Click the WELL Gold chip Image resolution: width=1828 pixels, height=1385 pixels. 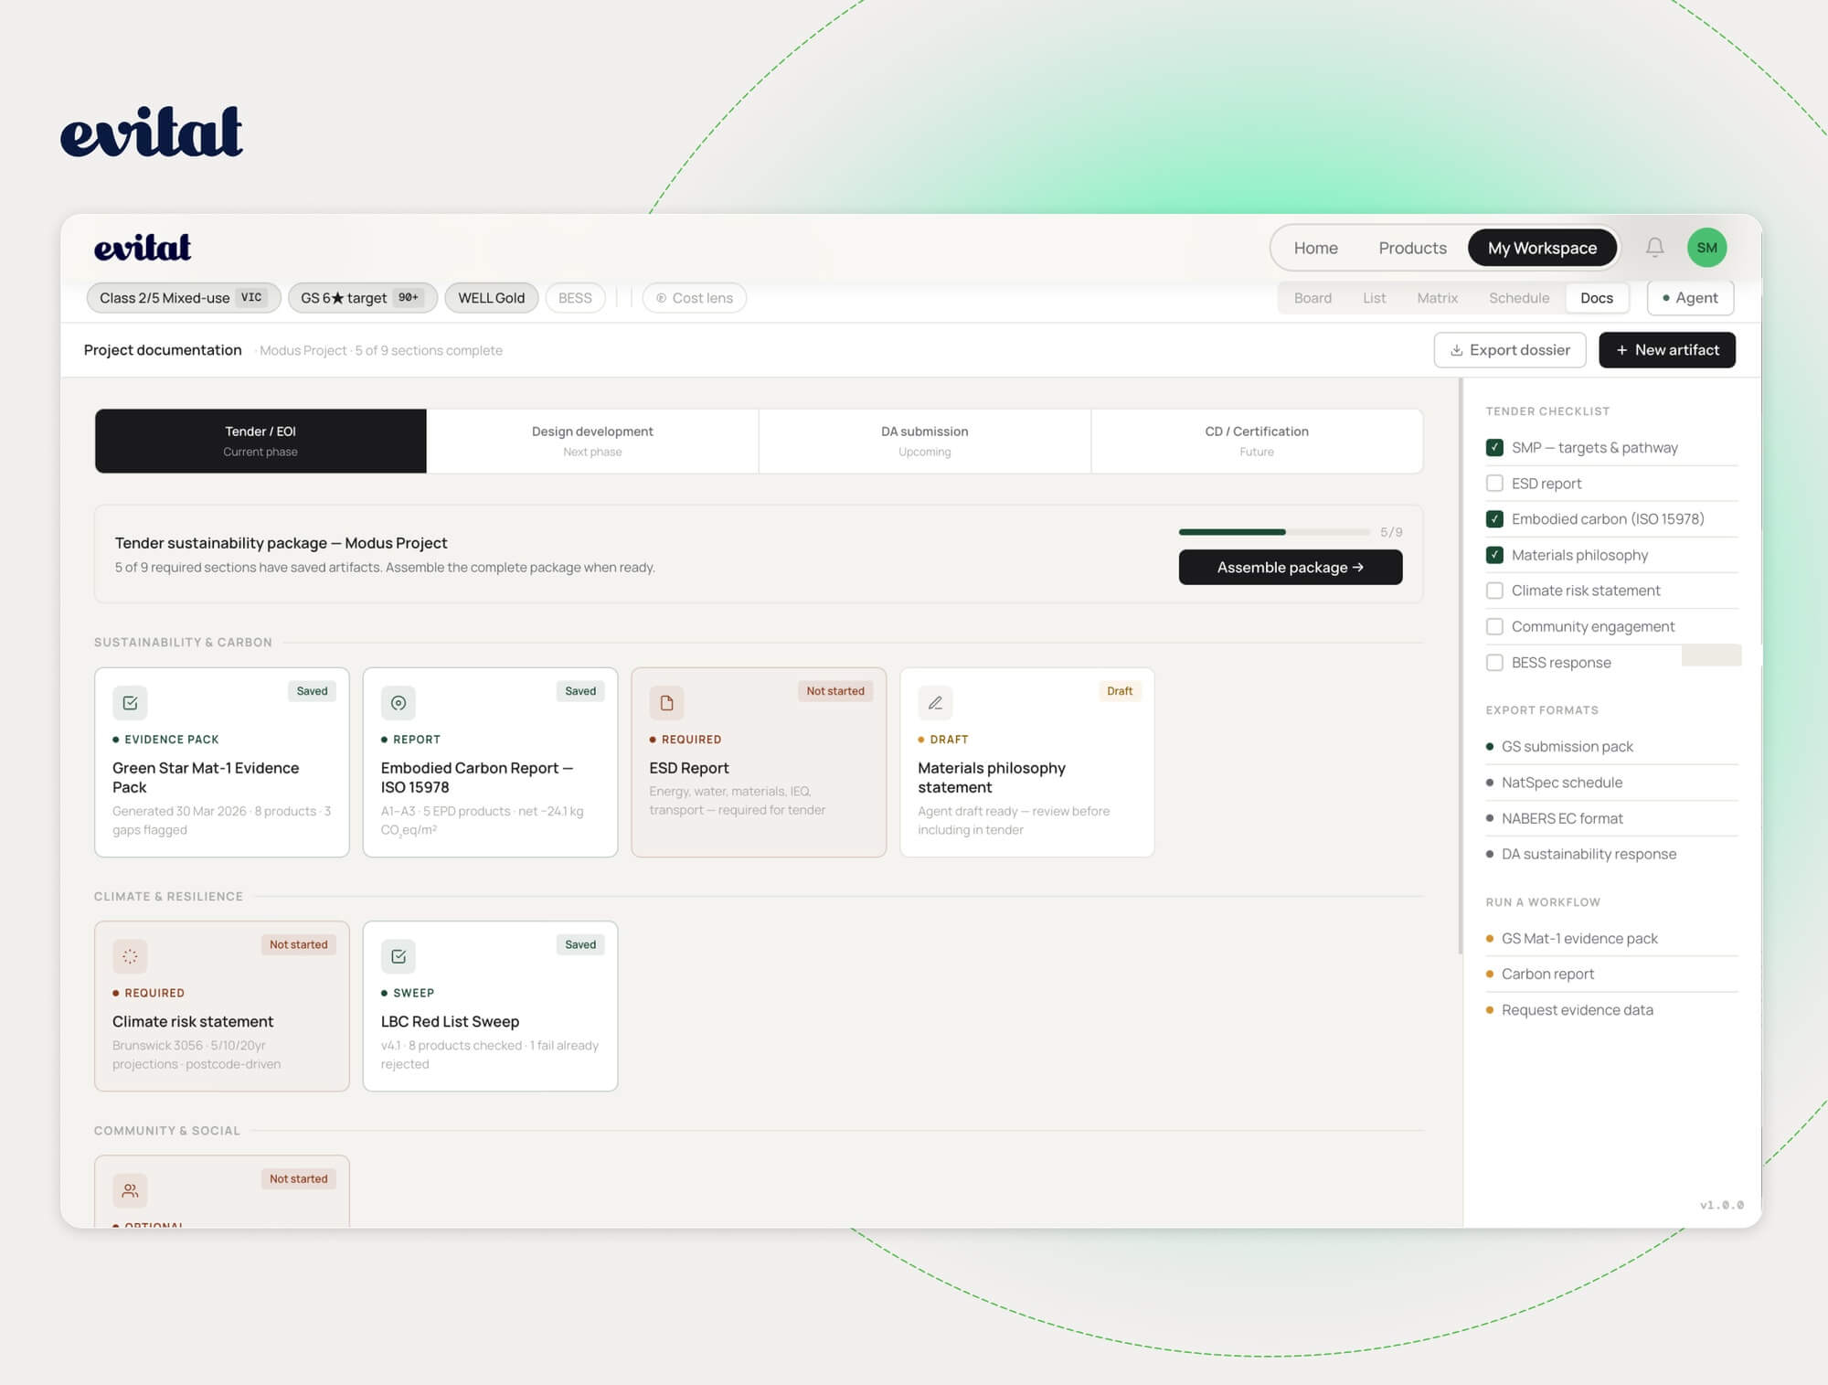492,298
